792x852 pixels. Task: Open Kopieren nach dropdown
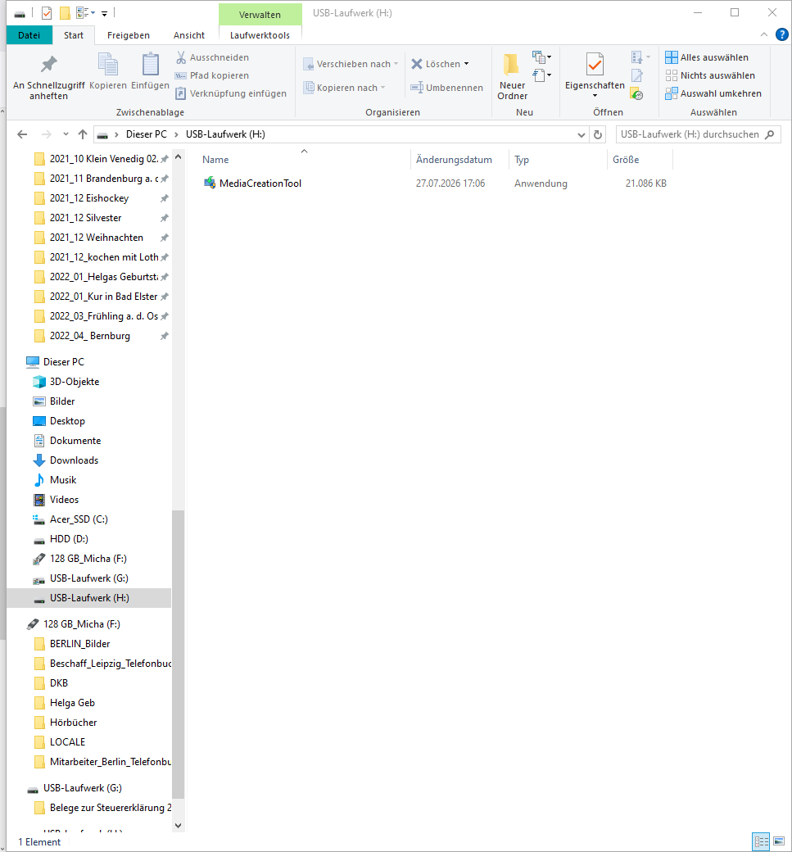344,88
